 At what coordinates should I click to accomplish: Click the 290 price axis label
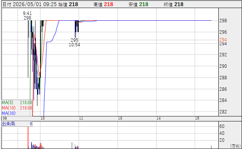coord(223,66)
